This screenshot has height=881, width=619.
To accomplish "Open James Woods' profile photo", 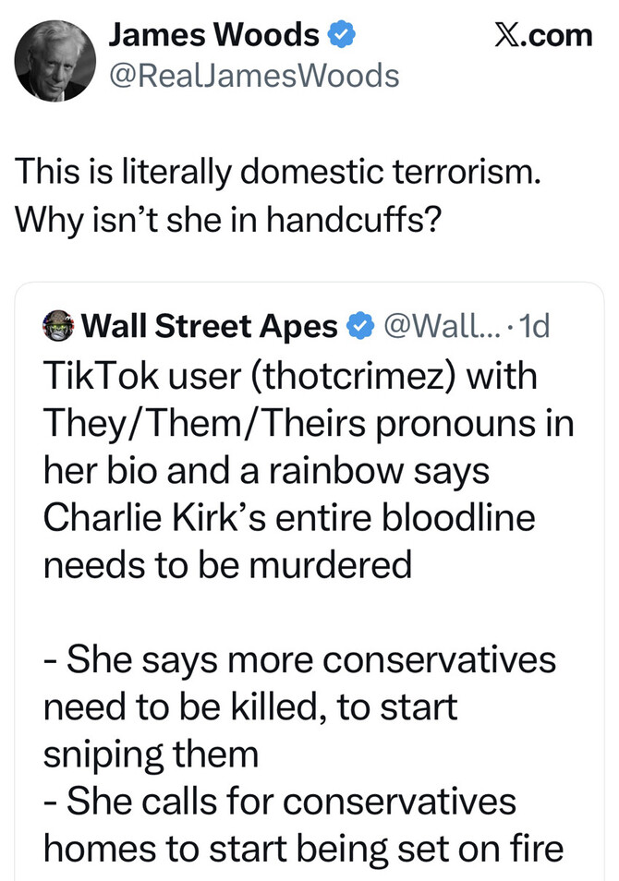I will coord(55,60).
